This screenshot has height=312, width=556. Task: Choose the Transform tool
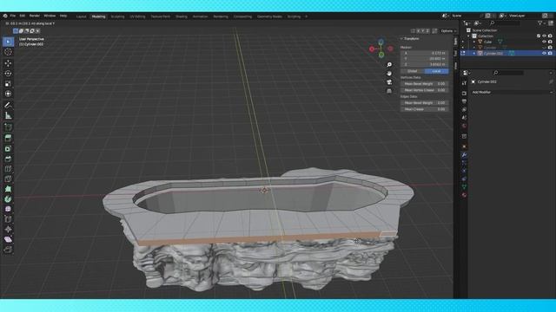[8, 94]
